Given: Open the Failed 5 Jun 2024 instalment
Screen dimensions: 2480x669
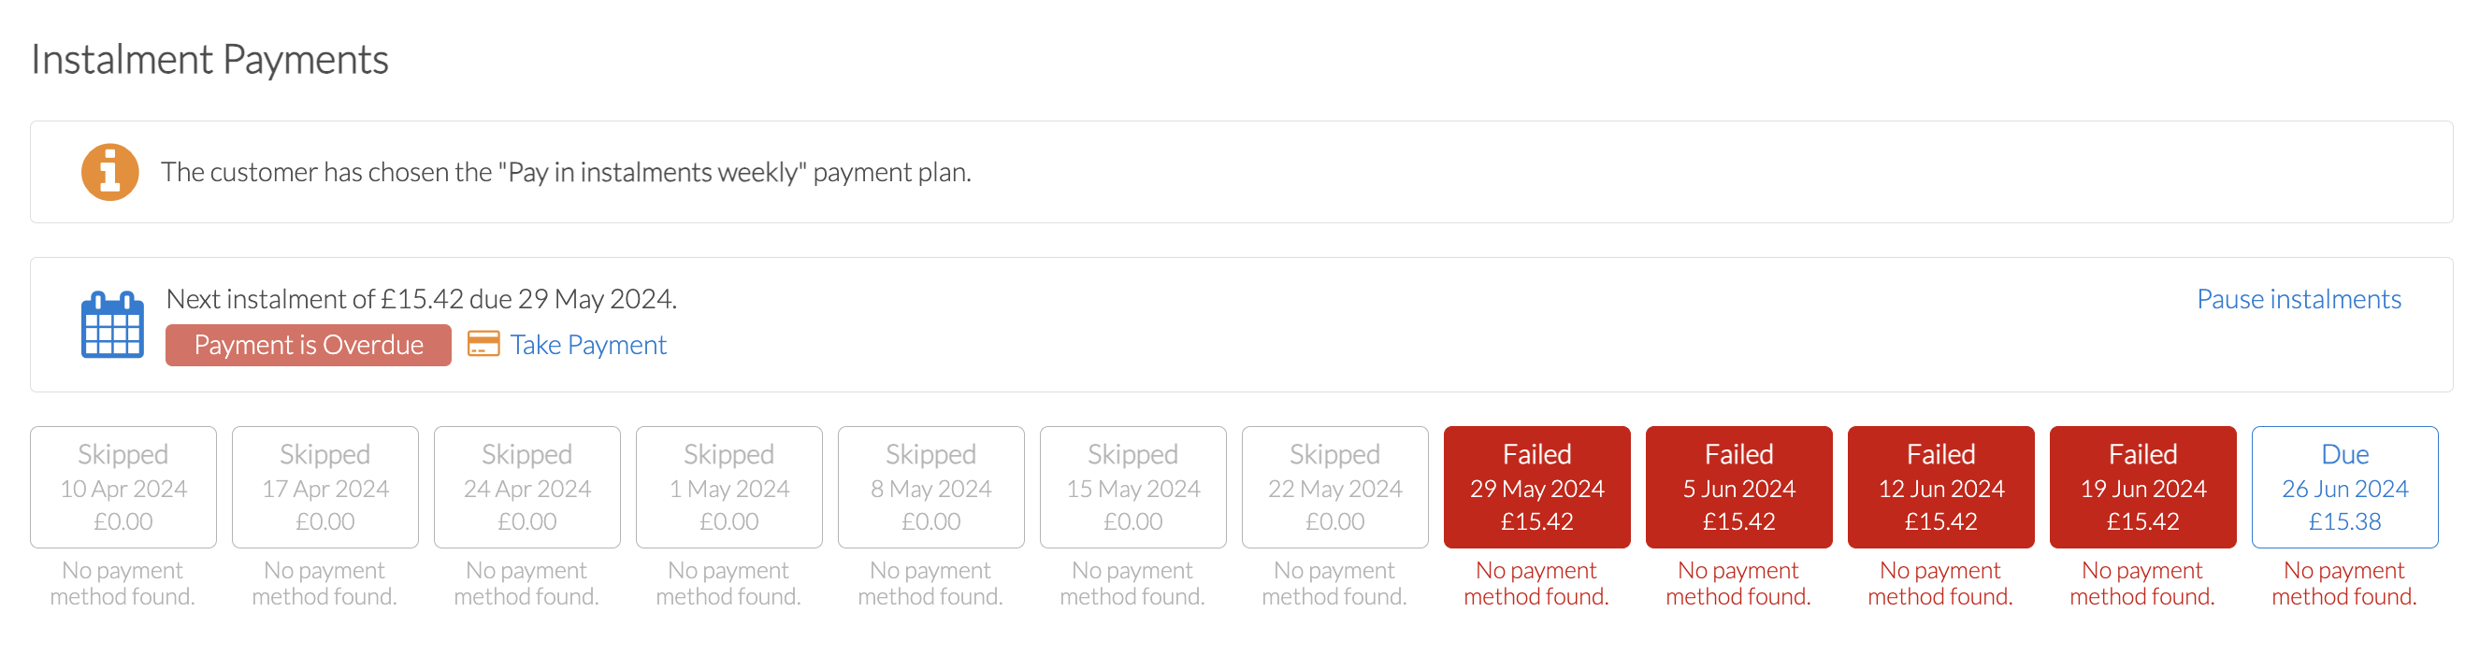Looking at the screenshot, I should (1738, 487).
